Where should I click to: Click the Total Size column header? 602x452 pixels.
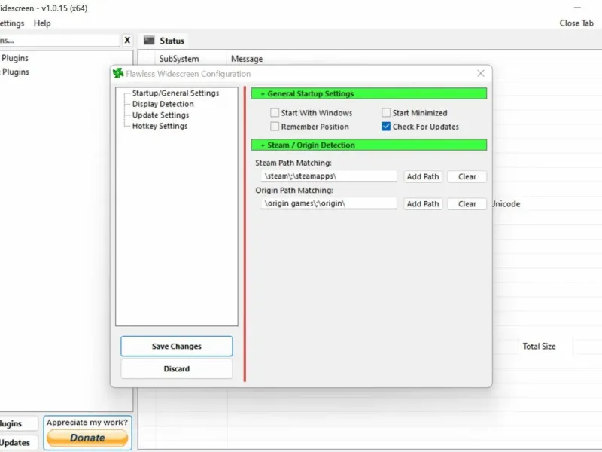click(x=539, y=347)
